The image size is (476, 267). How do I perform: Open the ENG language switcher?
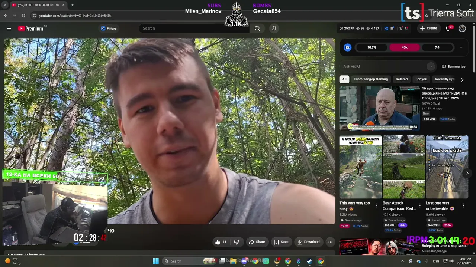pos(436,261)
